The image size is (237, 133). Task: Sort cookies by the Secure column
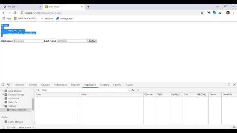215,95
